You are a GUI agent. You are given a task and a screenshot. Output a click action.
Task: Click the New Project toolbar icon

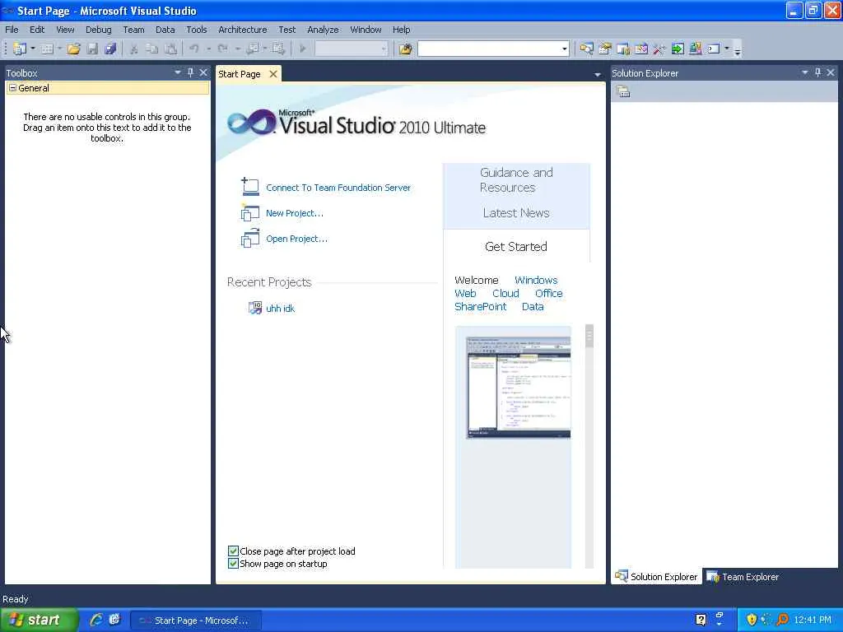coord(19,49)
